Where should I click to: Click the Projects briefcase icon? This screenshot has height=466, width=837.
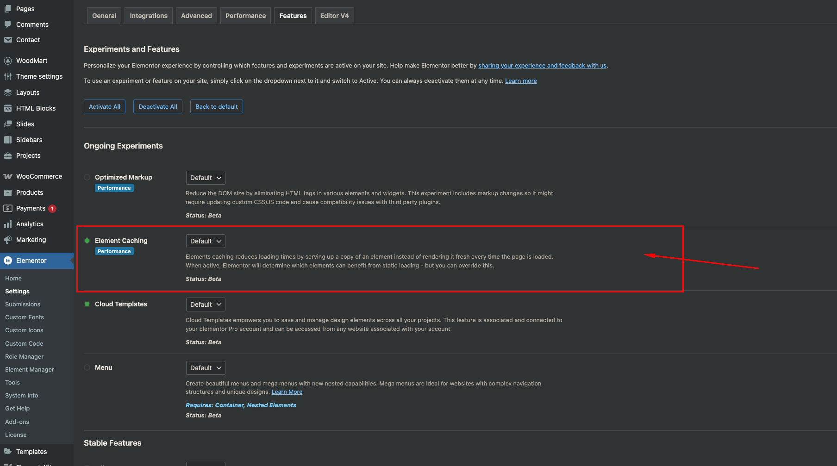tap(8, 155)
